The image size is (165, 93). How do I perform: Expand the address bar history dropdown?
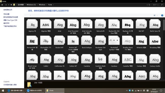coord(147,5)
